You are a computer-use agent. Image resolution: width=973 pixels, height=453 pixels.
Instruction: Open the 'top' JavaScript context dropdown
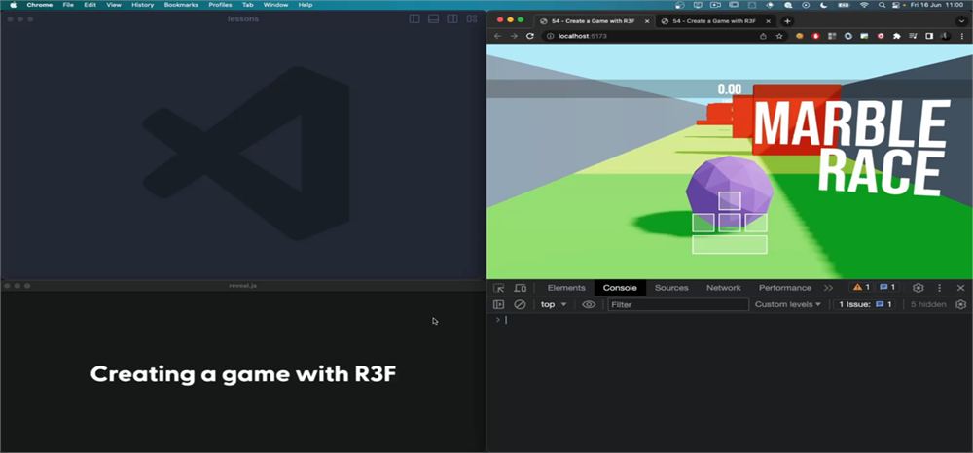pos(554,304)
